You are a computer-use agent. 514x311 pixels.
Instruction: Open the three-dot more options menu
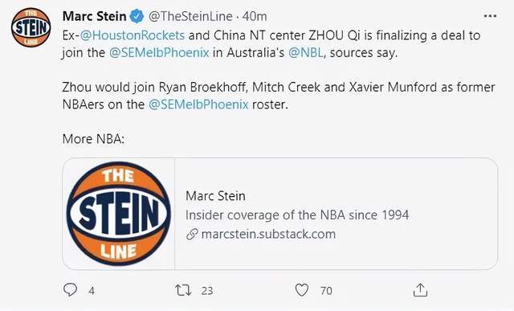[x=490, y=16]
